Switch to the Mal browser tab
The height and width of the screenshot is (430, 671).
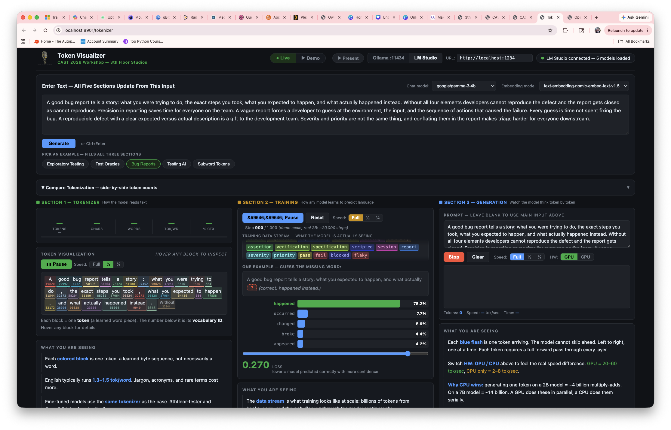coord(440,17)
